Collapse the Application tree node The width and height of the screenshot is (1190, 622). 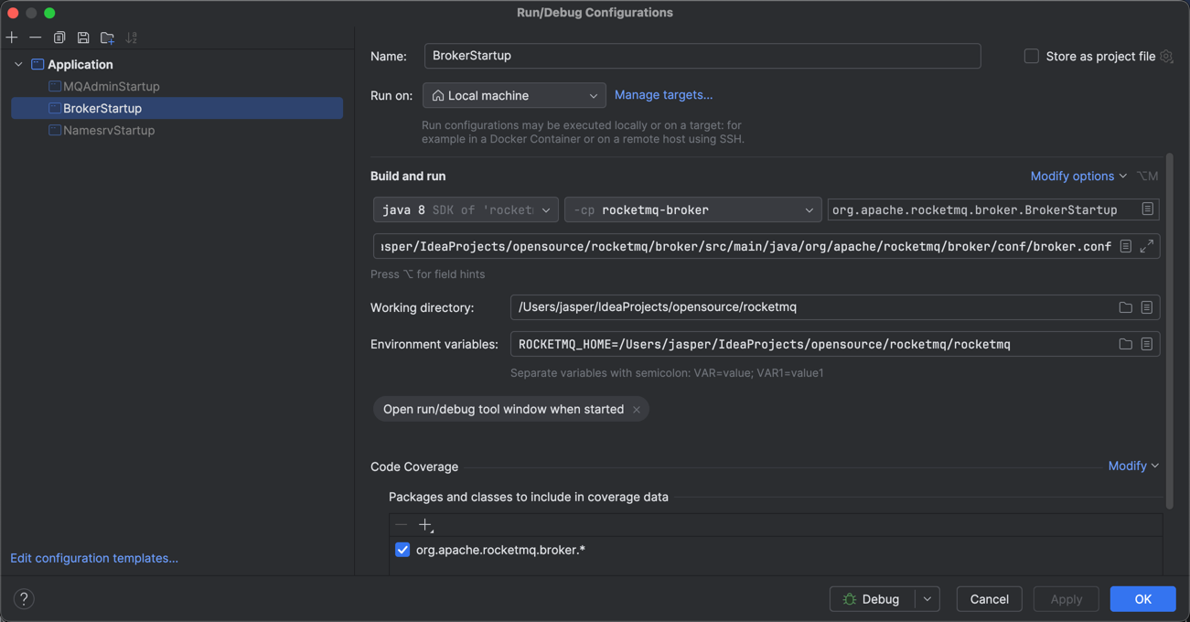coord(18,64)
